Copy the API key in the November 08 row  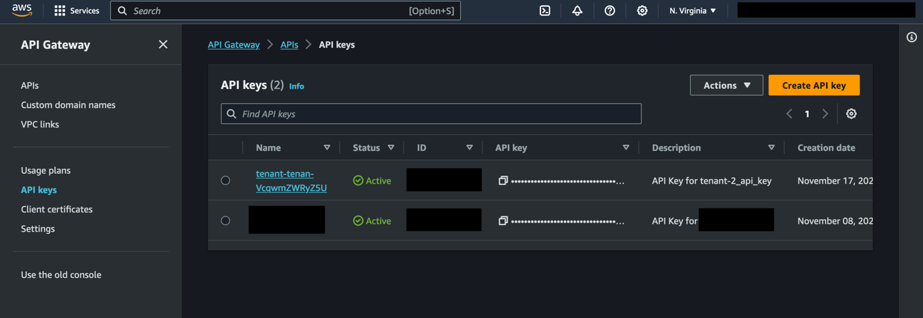pos(503,220)
